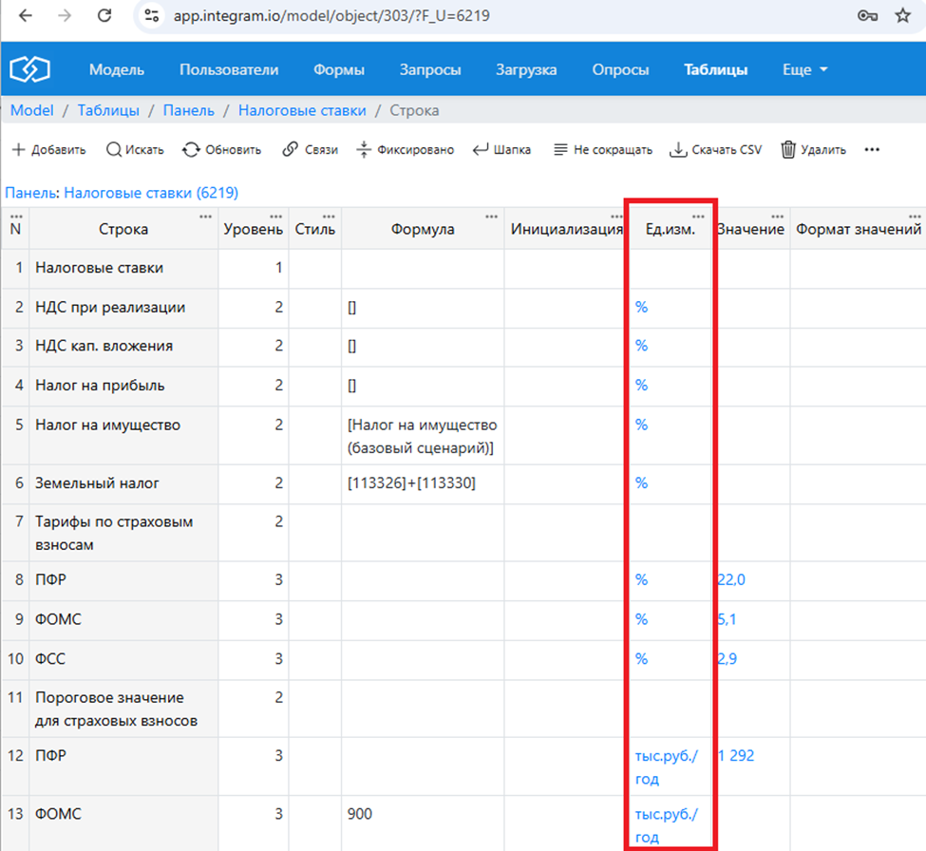
Task: Click the Налоговые ставки breadcrumb link
Action: point(302,110)
